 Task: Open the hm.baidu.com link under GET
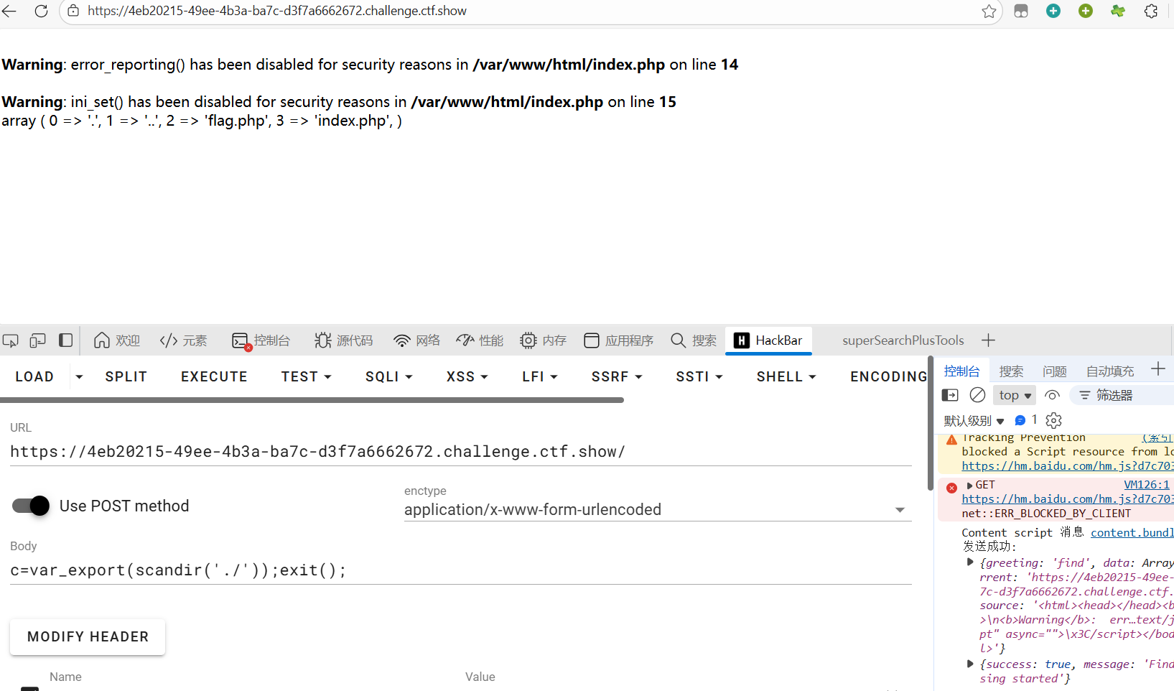1068,499
